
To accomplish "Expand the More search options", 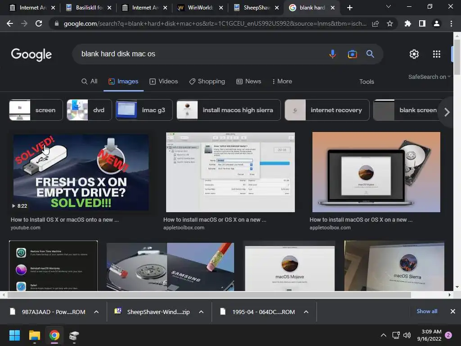I will coord(282,82).
